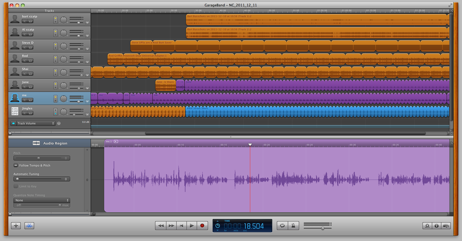Image resolution: width=462 pixels, height=241 pixels.
Task: Mute the bart ccatp track
Action: pyautogui.click(x=25, y=21)
